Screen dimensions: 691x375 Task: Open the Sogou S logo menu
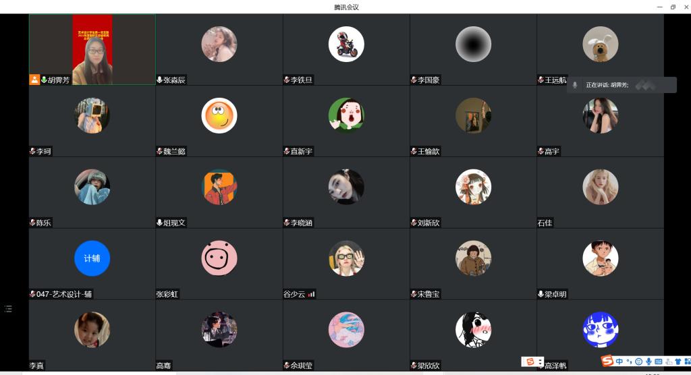[x=607, y=361]
